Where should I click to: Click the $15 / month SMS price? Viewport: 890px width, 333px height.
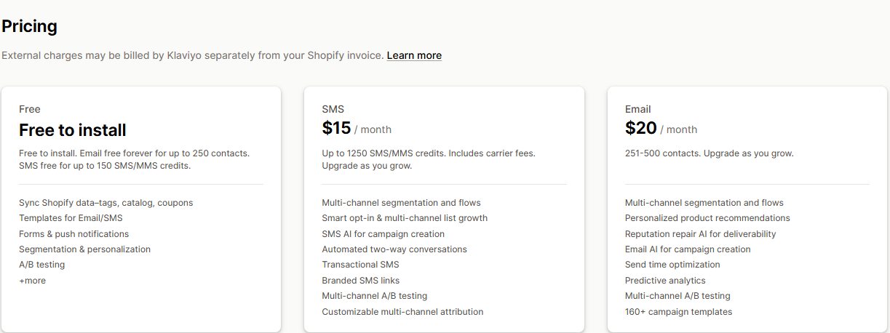tap(357, 129)
